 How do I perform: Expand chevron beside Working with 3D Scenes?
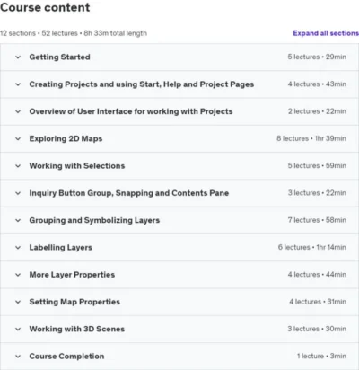[x=18, y=329]
